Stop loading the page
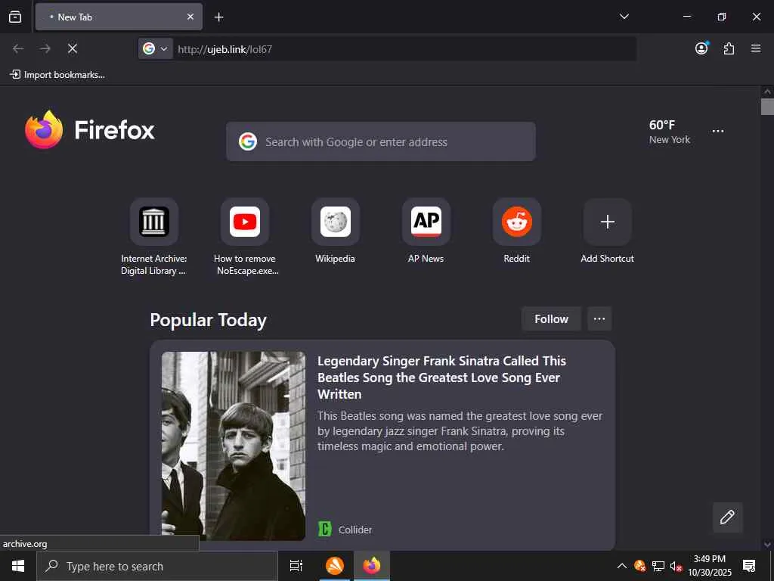Image resolution: width=774 pixels, height=581 pixels. coord(73,48)
